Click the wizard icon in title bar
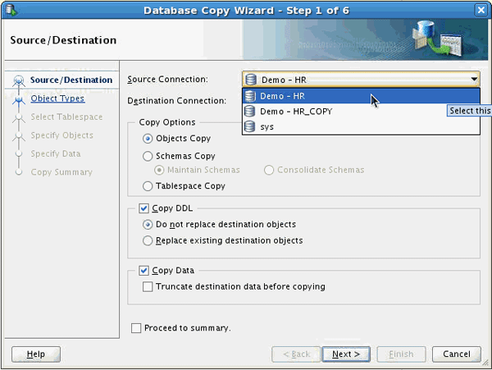This screenshot has height=370, width=492. click(11, 10)
